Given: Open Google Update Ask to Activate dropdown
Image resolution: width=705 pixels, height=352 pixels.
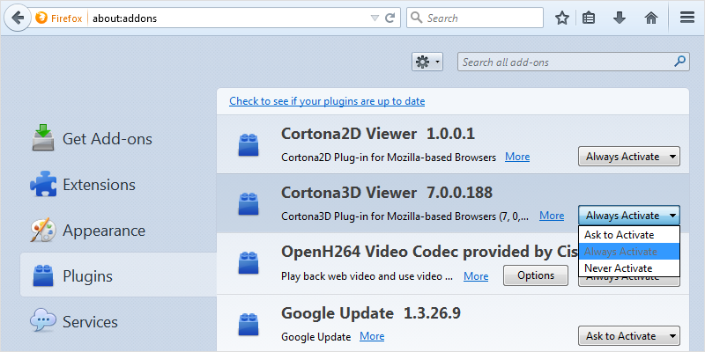Looking at the screenshot, I should [x=629, y=336].
